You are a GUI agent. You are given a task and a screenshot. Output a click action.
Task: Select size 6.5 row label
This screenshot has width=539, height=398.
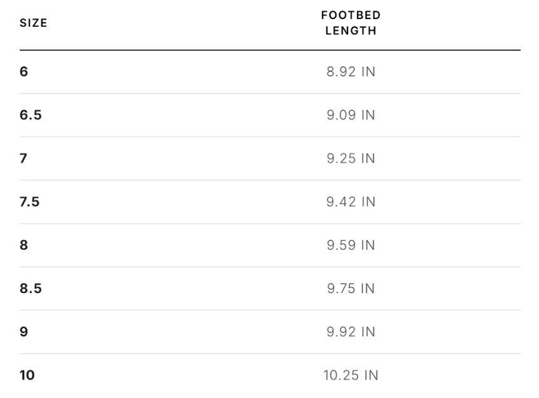click(31, 115)
